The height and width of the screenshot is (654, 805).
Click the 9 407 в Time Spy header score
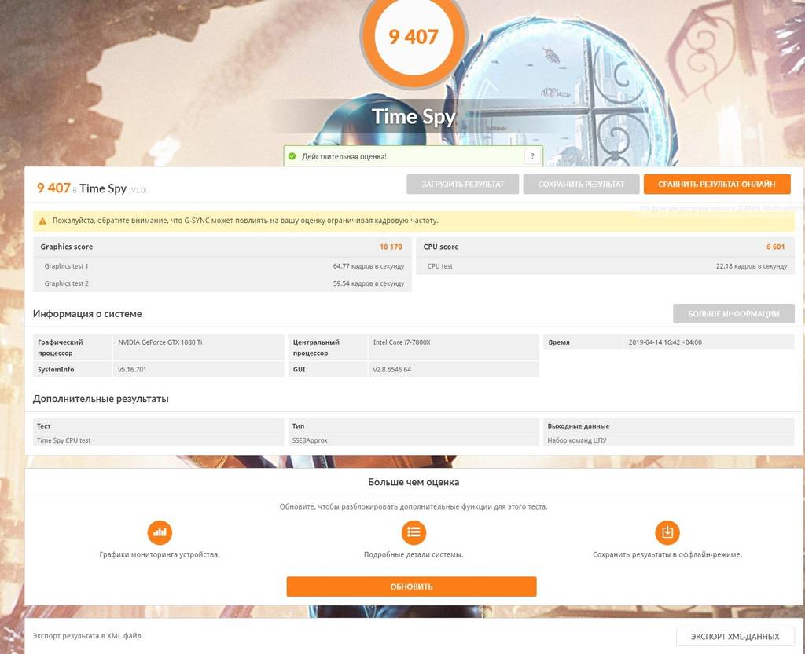click(x=91, y=188)
